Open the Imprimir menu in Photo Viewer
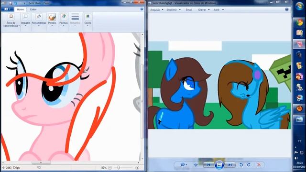Image resolution: width=306 pixels, height=172 pixels. [x=174, y=10]
